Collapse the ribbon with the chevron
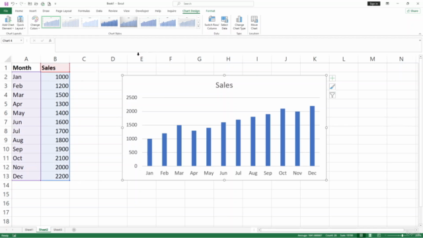This screenshot has height=238, width=423. (420, 34)
